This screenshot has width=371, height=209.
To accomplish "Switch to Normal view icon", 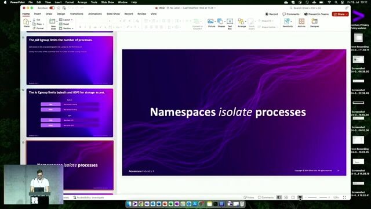I will coord(279,197).
